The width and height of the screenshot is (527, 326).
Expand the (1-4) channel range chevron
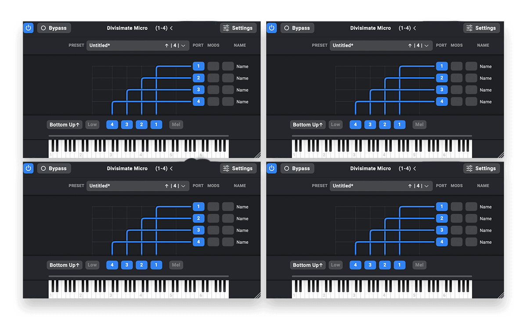(x=171, y=28)
